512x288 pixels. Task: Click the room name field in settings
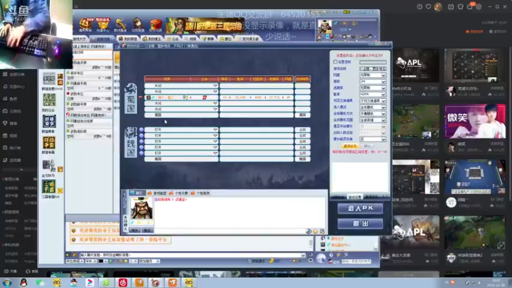372,68
